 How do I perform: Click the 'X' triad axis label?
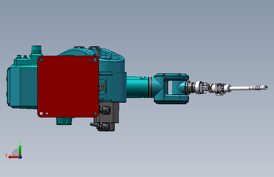6,155
